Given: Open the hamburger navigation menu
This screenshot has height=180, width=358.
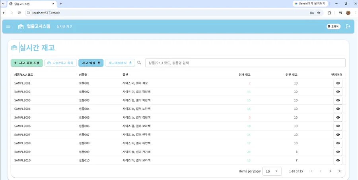Looking at the screenshot, I should 8,27.
